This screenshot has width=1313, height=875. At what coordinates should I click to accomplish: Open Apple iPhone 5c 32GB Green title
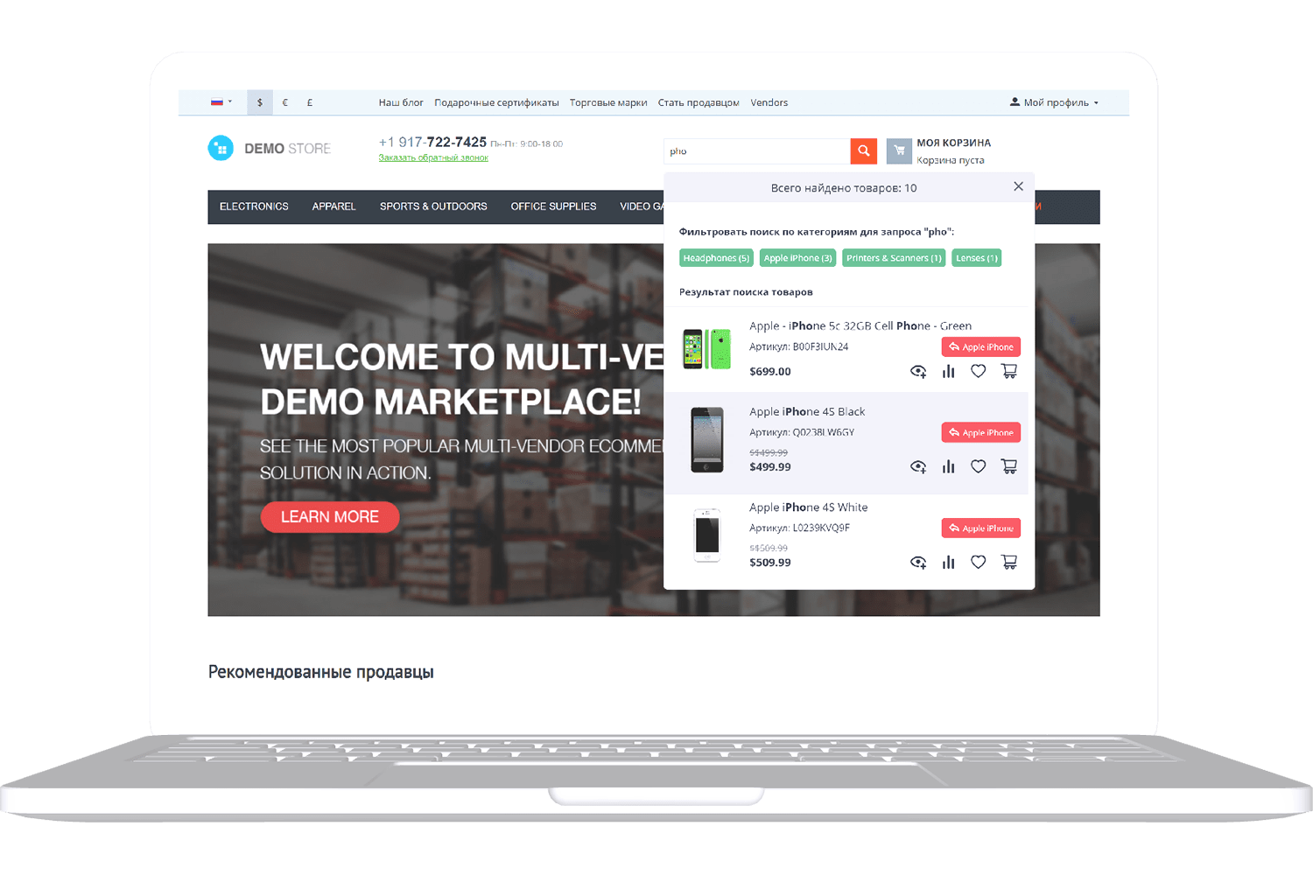pyautogui.click(x=860, y=325)
